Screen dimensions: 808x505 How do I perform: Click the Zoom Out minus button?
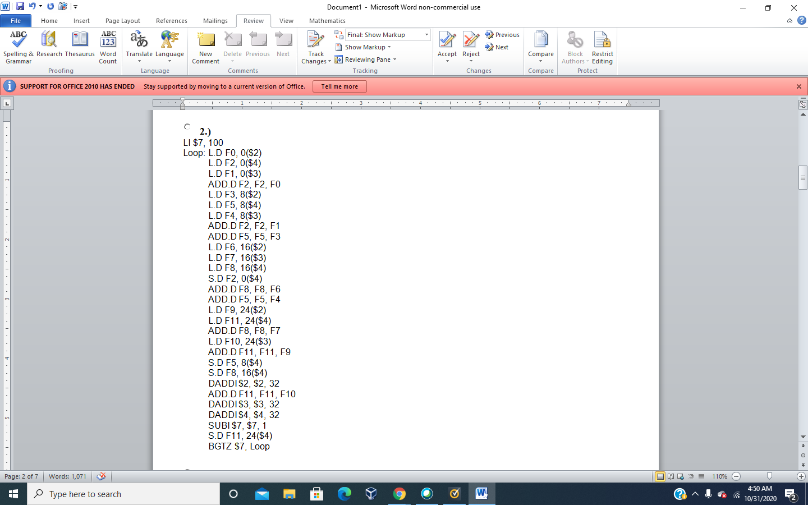point(736,476)
